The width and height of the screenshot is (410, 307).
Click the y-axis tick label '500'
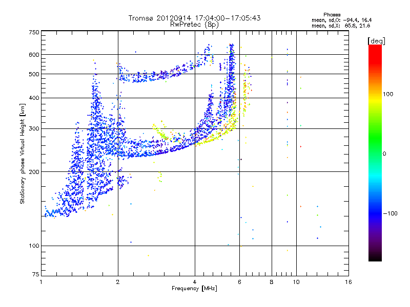[34, 74]
